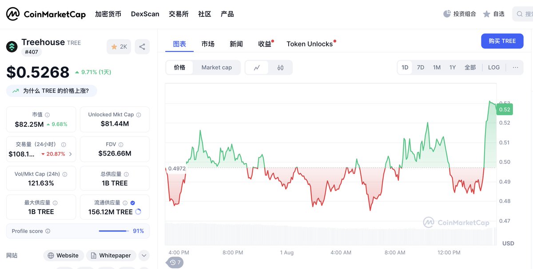Screen dimensions: 533x269
Task: Switch to the Token Unlocks tab
Action: 310,44
